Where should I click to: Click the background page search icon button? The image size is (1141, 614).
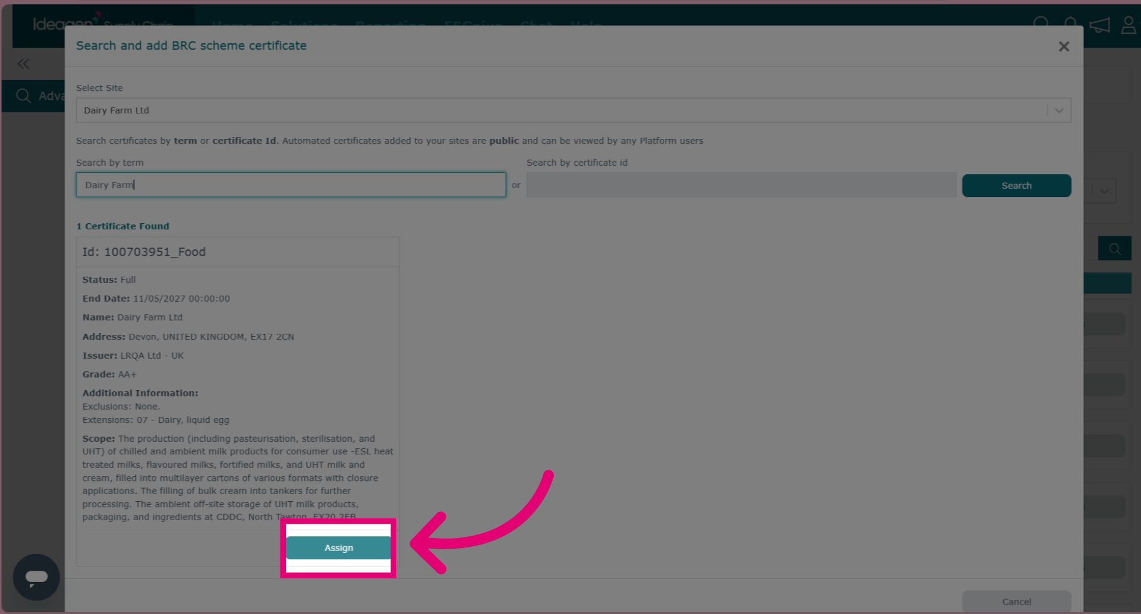(1114, 249)
